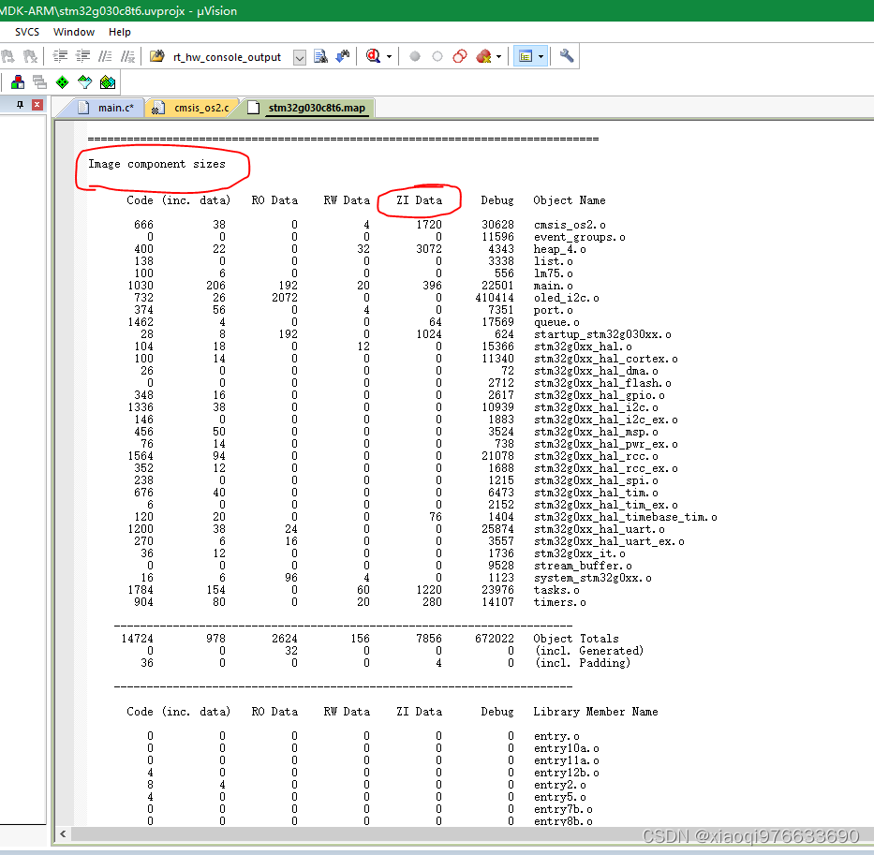Enable/Disable breakpoint hollow circle icon

click(437, 56)
